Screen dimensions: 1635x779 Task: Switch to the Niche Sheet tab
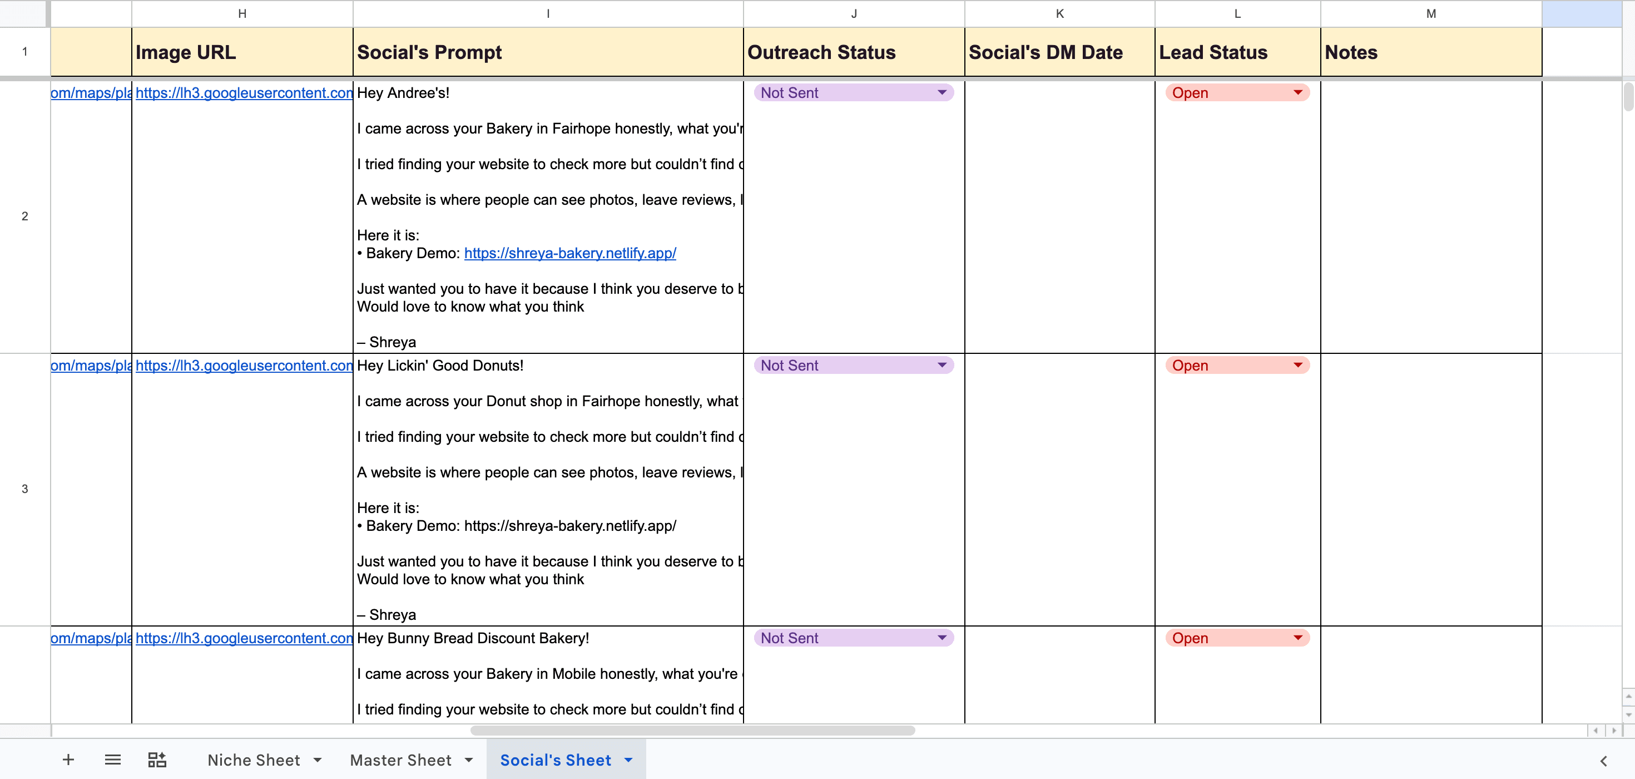[253, 760]
